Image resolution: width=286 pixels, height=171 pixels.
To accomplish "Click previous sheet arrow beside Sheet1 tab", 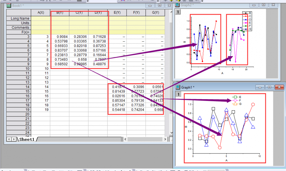I will coord(9,139).
